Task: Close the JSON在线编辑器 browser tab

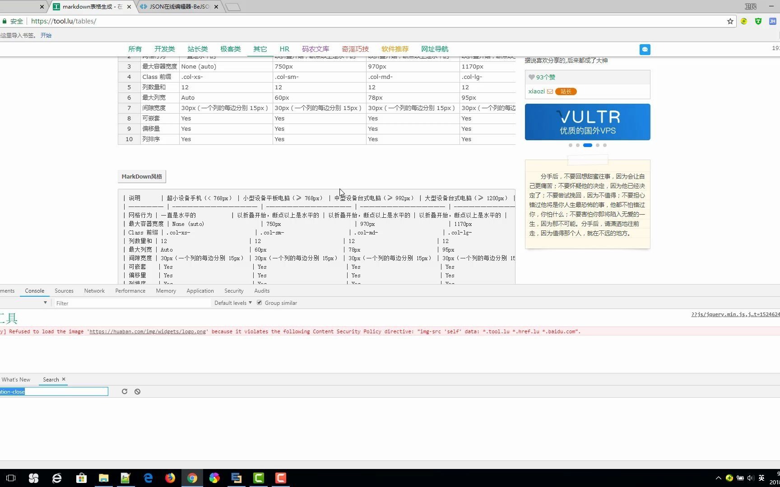Action: (216, 7)
